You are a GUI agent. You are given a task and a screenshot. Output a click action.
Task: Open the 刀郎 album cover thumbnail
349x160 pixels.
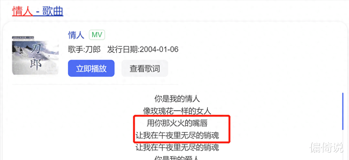35,56
